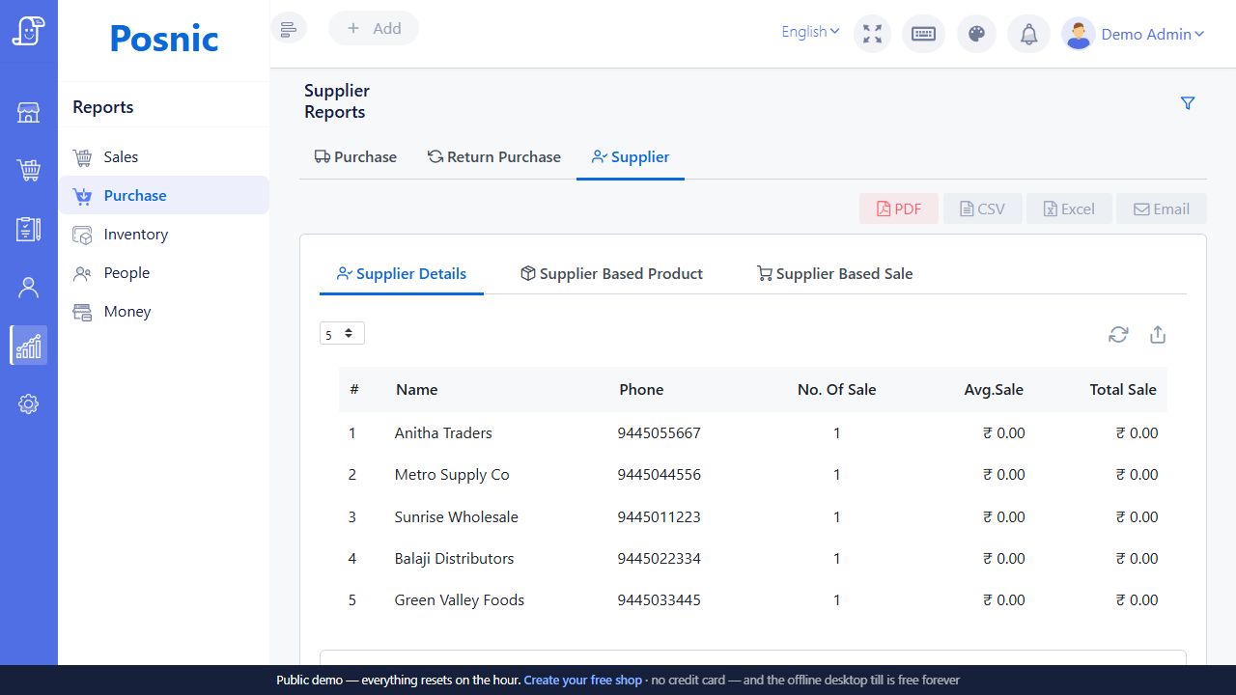Click supplier name Anitha Traders
Screen dimensions: 1236x695
pyautogui.click(x=443, y=432)
